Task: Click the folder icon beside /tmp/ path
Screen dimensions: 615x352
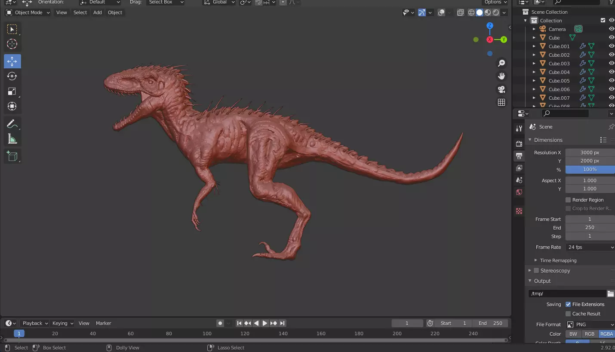Action: 610,294
